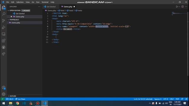This screenshot has width=189, height=106.
Task: Click the line and column indicator
Action: 143,99
